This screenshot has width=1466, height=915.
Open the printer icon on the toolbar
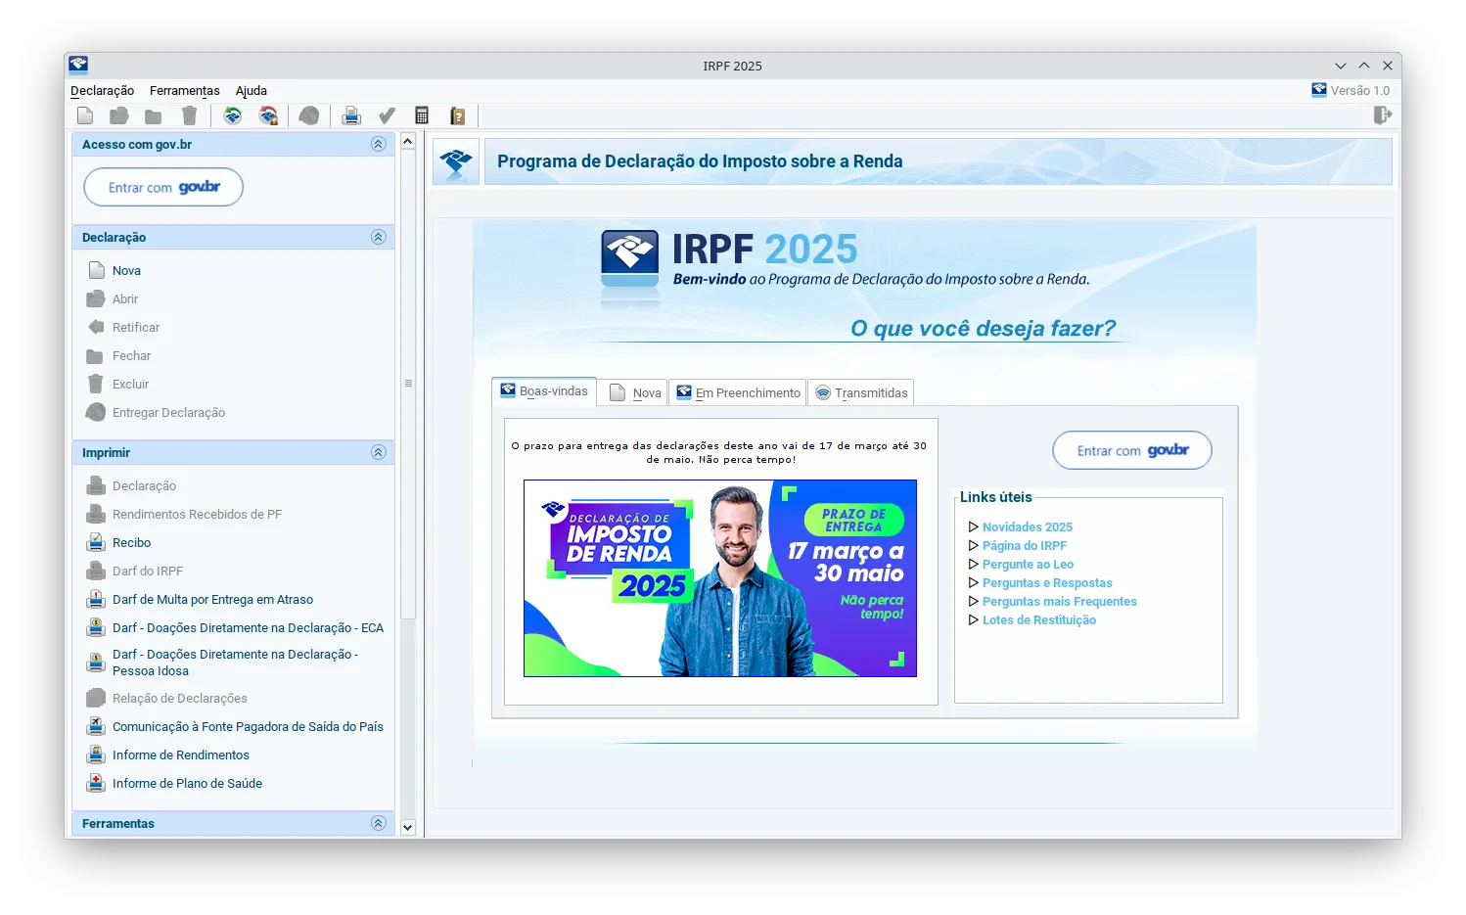coord(351,114)
